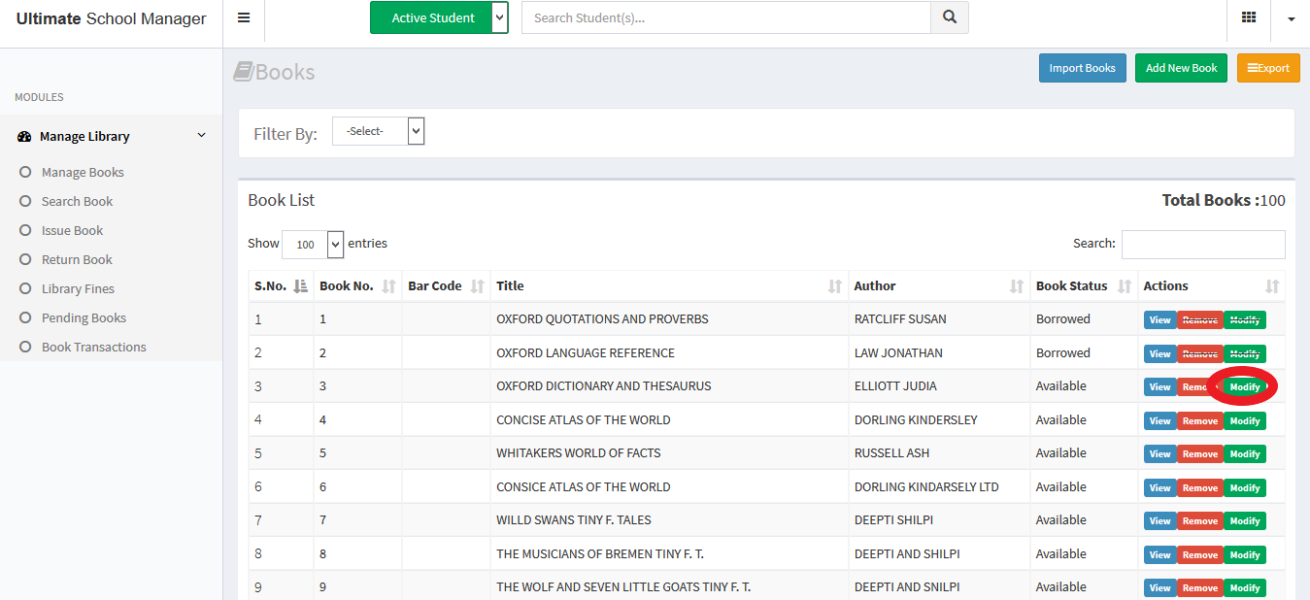Open Active Student dropdown arrow

pos(499,17)
